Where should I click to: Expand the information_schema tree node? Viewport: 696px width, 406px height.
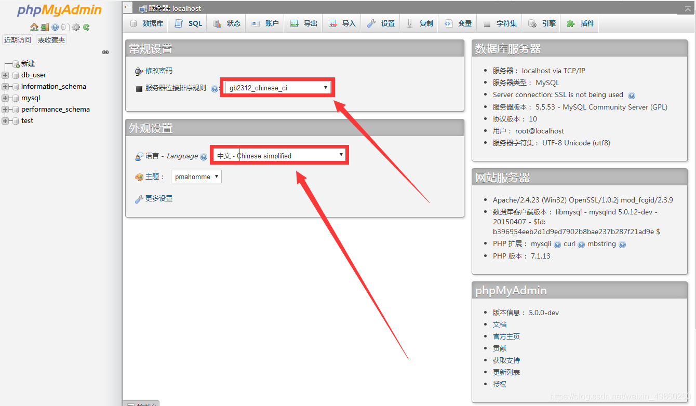point(5,87)
